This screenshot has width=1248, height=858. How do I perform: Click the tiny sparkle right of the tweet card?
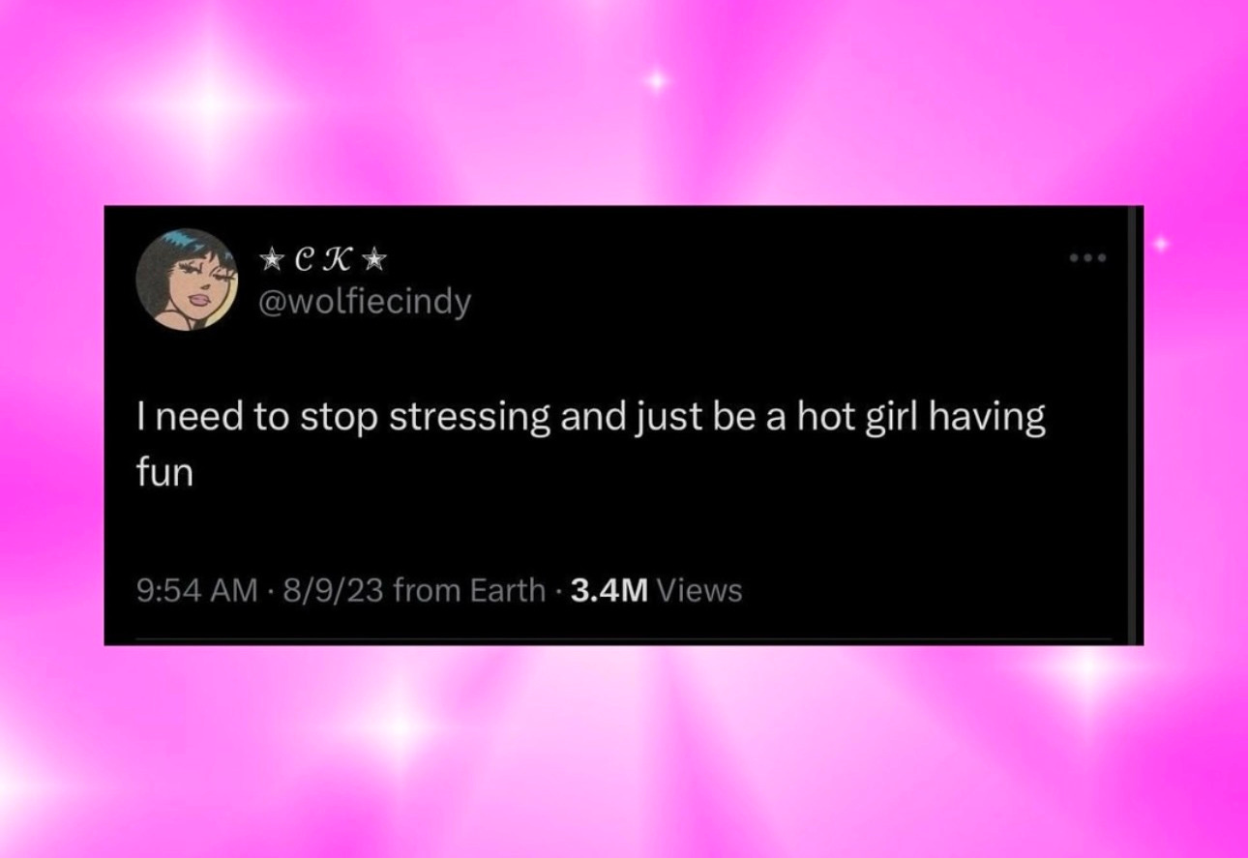pos(1162,245)
